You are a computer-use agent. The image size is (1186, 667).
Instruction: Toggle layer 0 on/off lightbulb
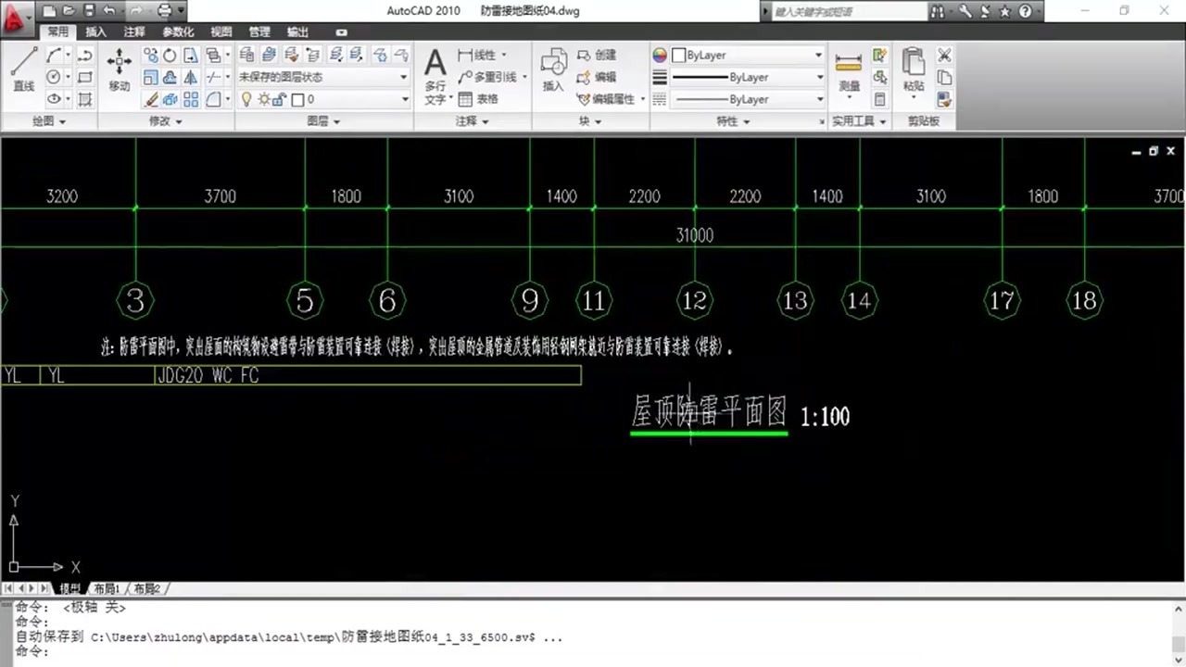(247, 99)
